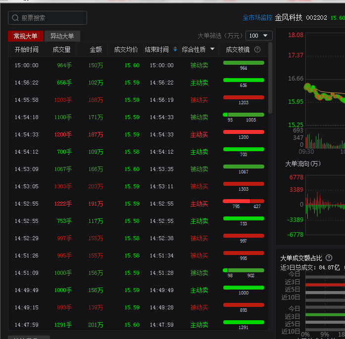Viewport: 345px width, 339px height.
Task: Click the 金额 column header
Action: [x=96, y=49]
